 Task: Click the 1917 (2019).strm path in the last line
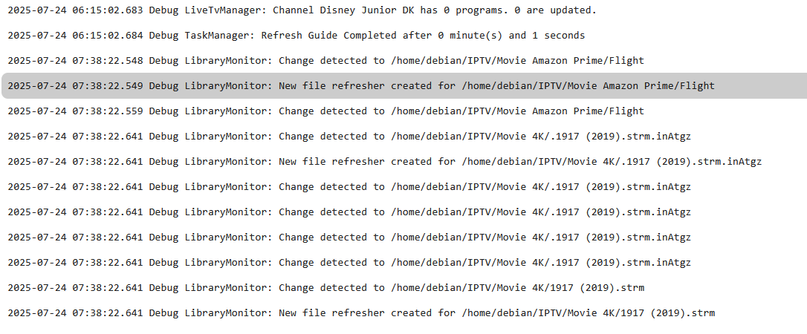point(588,313)
